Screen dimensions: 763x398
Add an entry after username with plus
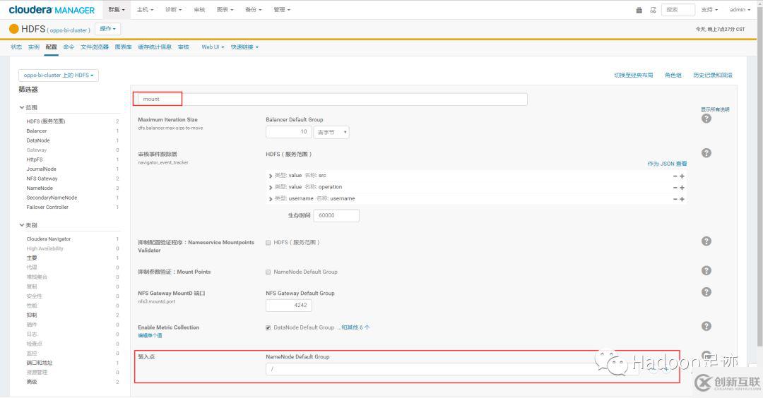coord(682,199)
